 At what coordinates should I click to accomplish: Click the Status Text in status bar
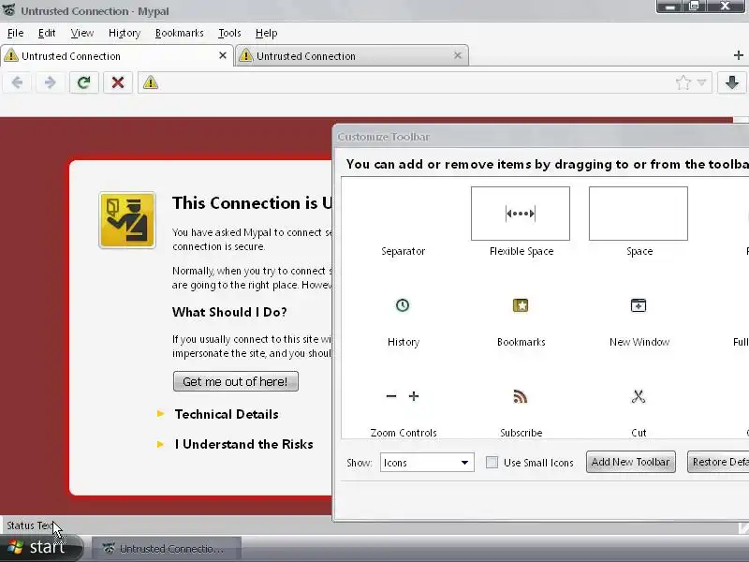click(30, 525)
